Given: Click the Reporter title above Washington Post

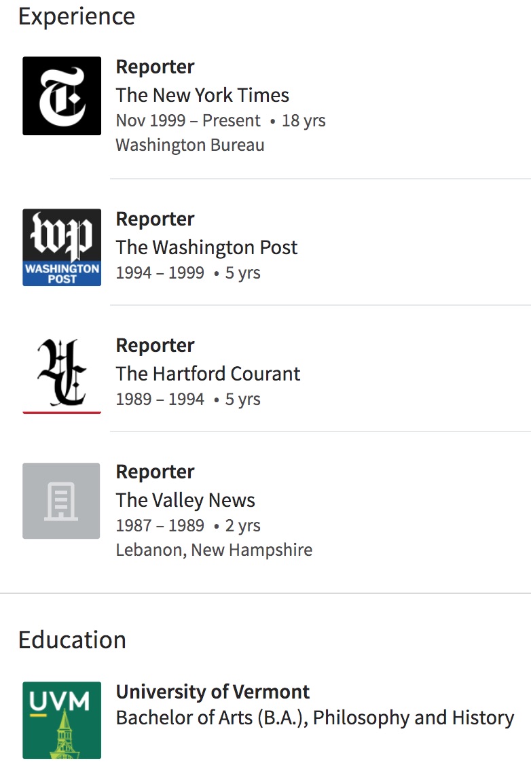Looking at the screenshot, I should 155,219.
